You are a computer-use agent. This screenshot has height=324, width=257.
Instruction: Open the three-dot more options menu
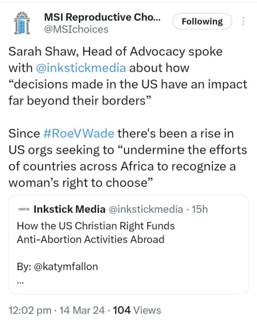243,21
